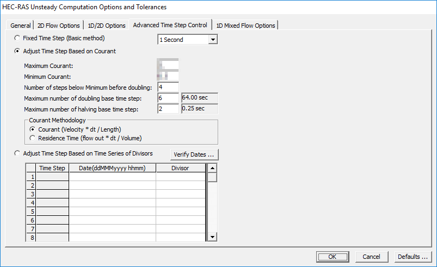
Task: Open the 1D/2D Options tab
Action: [x=107, y=26]
